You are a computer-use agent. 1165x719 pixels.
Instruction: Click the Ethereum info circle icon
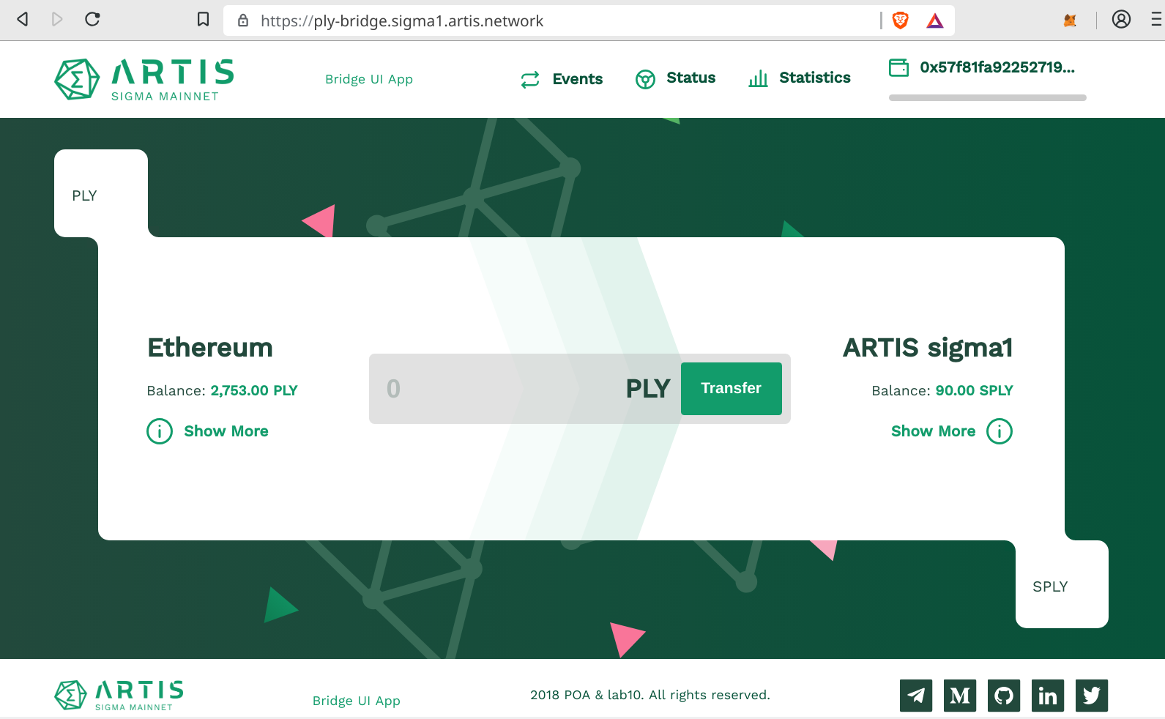(160, 431)
